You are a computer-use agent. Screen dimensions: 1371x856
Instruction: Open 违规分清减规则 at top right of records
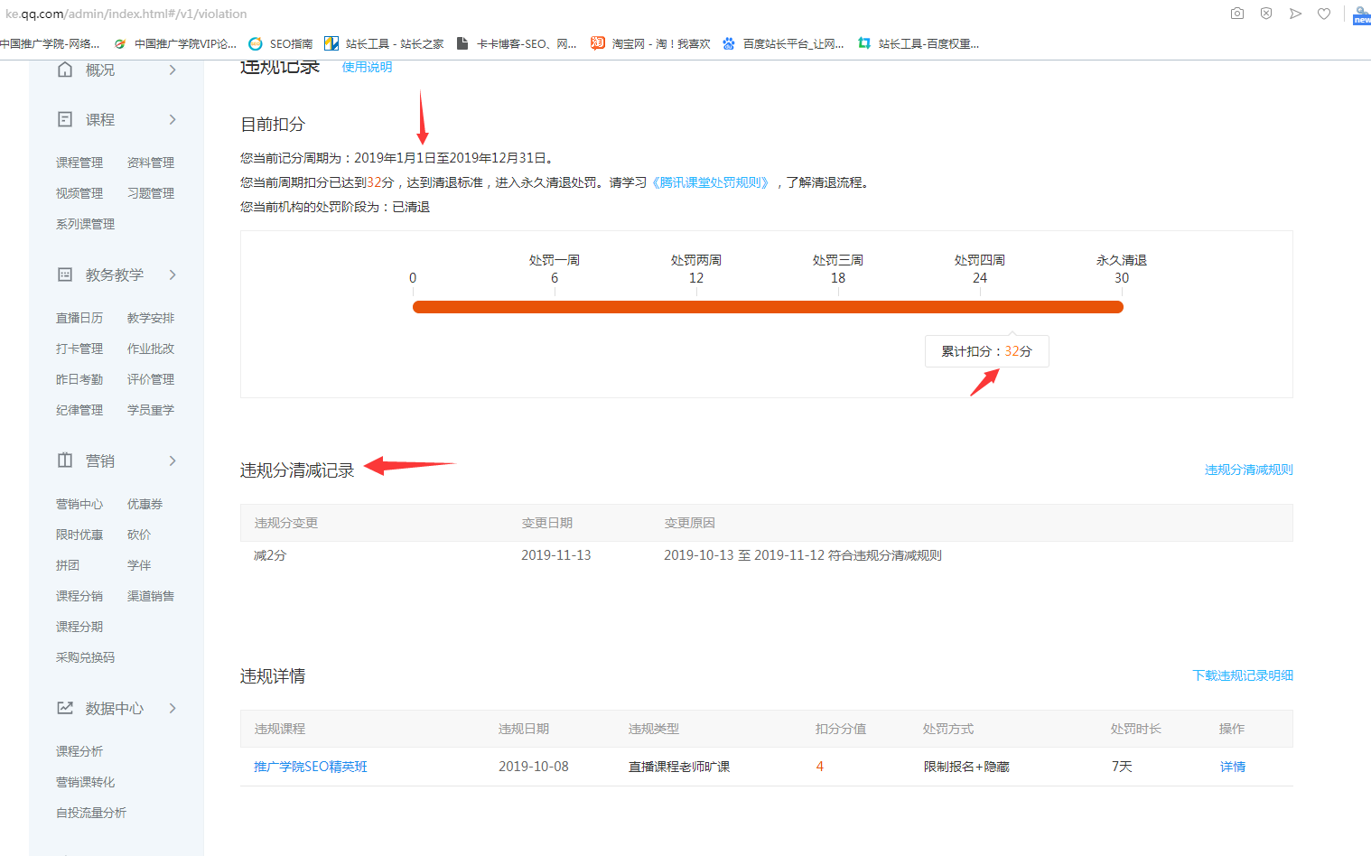pos(1248,469)
